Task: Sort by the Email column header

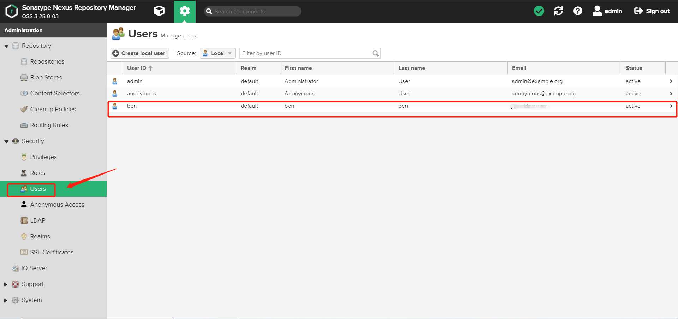Action: point(564,68)
